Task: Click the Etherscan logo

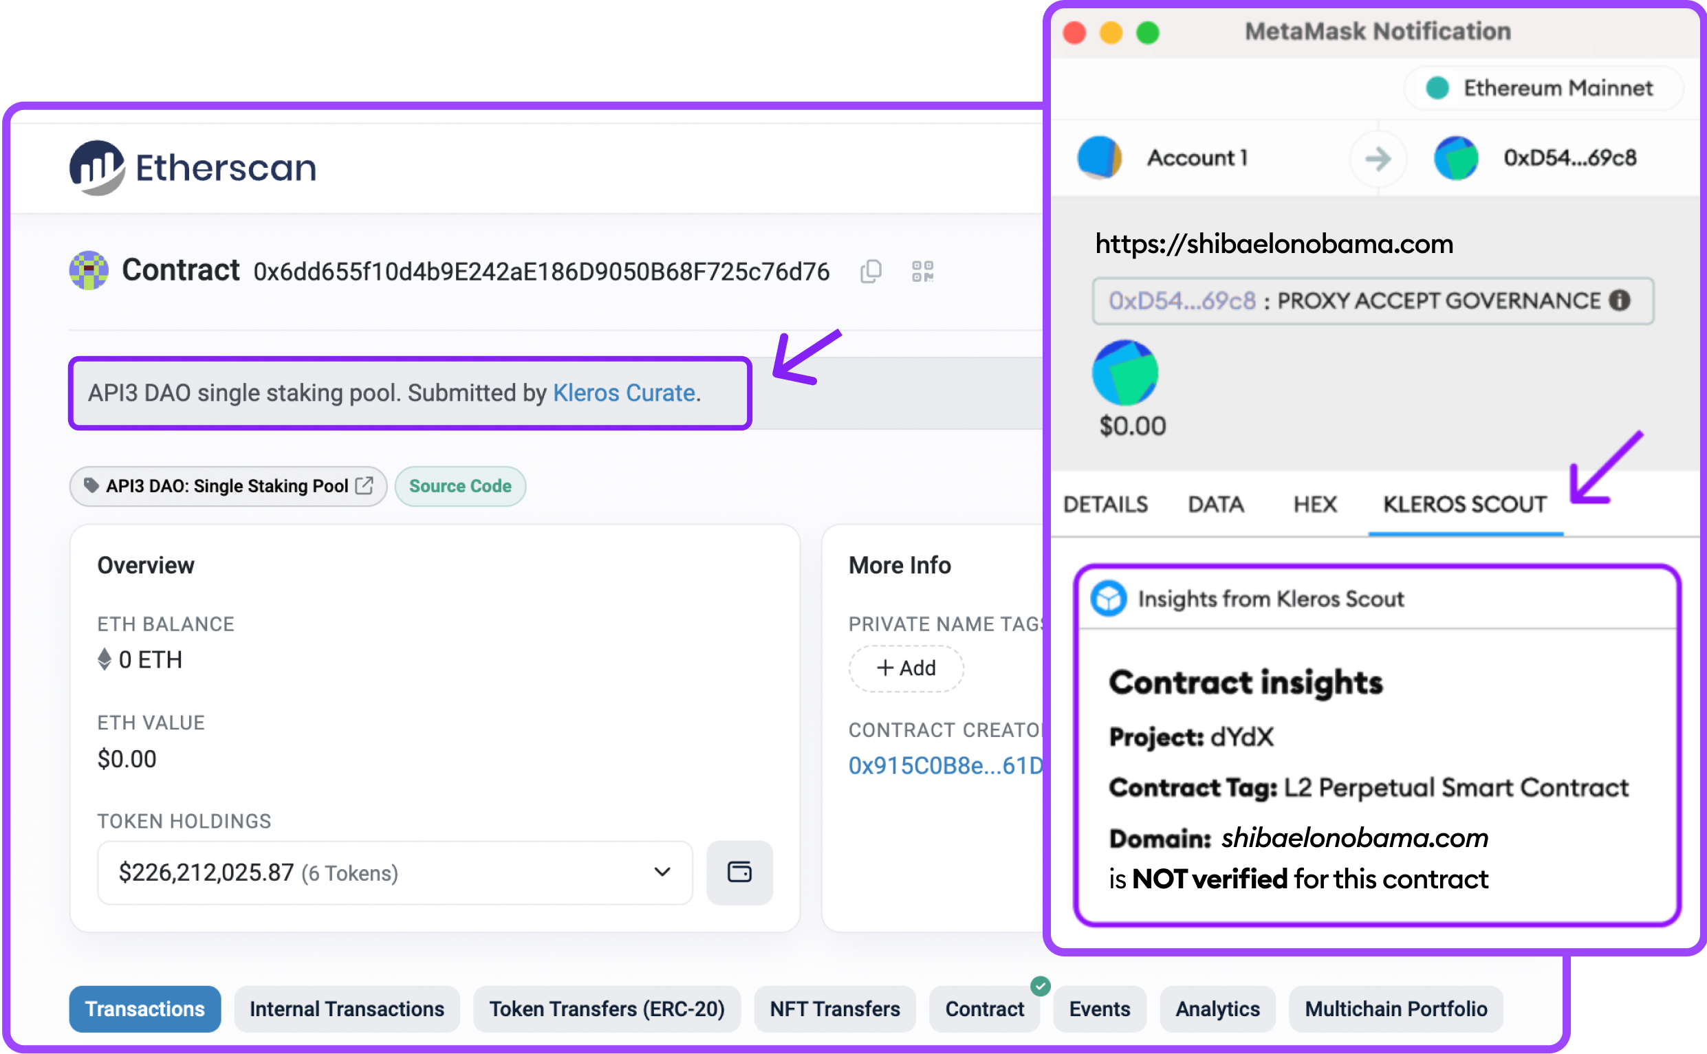Action: [x=193, y=167]
